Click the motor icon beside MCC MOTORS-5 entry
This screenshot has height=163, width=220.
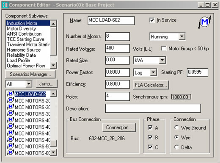(x=11, y=146)
